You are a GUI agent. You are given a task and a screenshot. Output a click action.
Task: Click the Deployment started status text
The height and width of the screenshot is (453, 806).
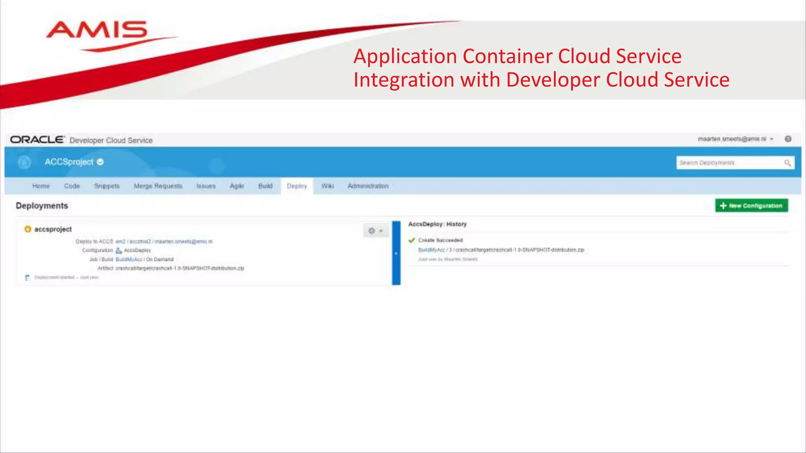coord(67,278)
